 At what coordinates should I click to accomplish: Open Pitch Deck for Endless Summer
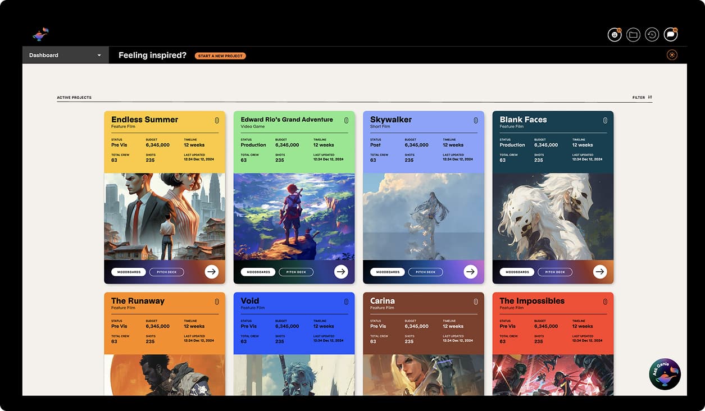tap(166, 272)
